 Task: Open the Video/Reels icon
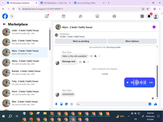coord(64,16)
